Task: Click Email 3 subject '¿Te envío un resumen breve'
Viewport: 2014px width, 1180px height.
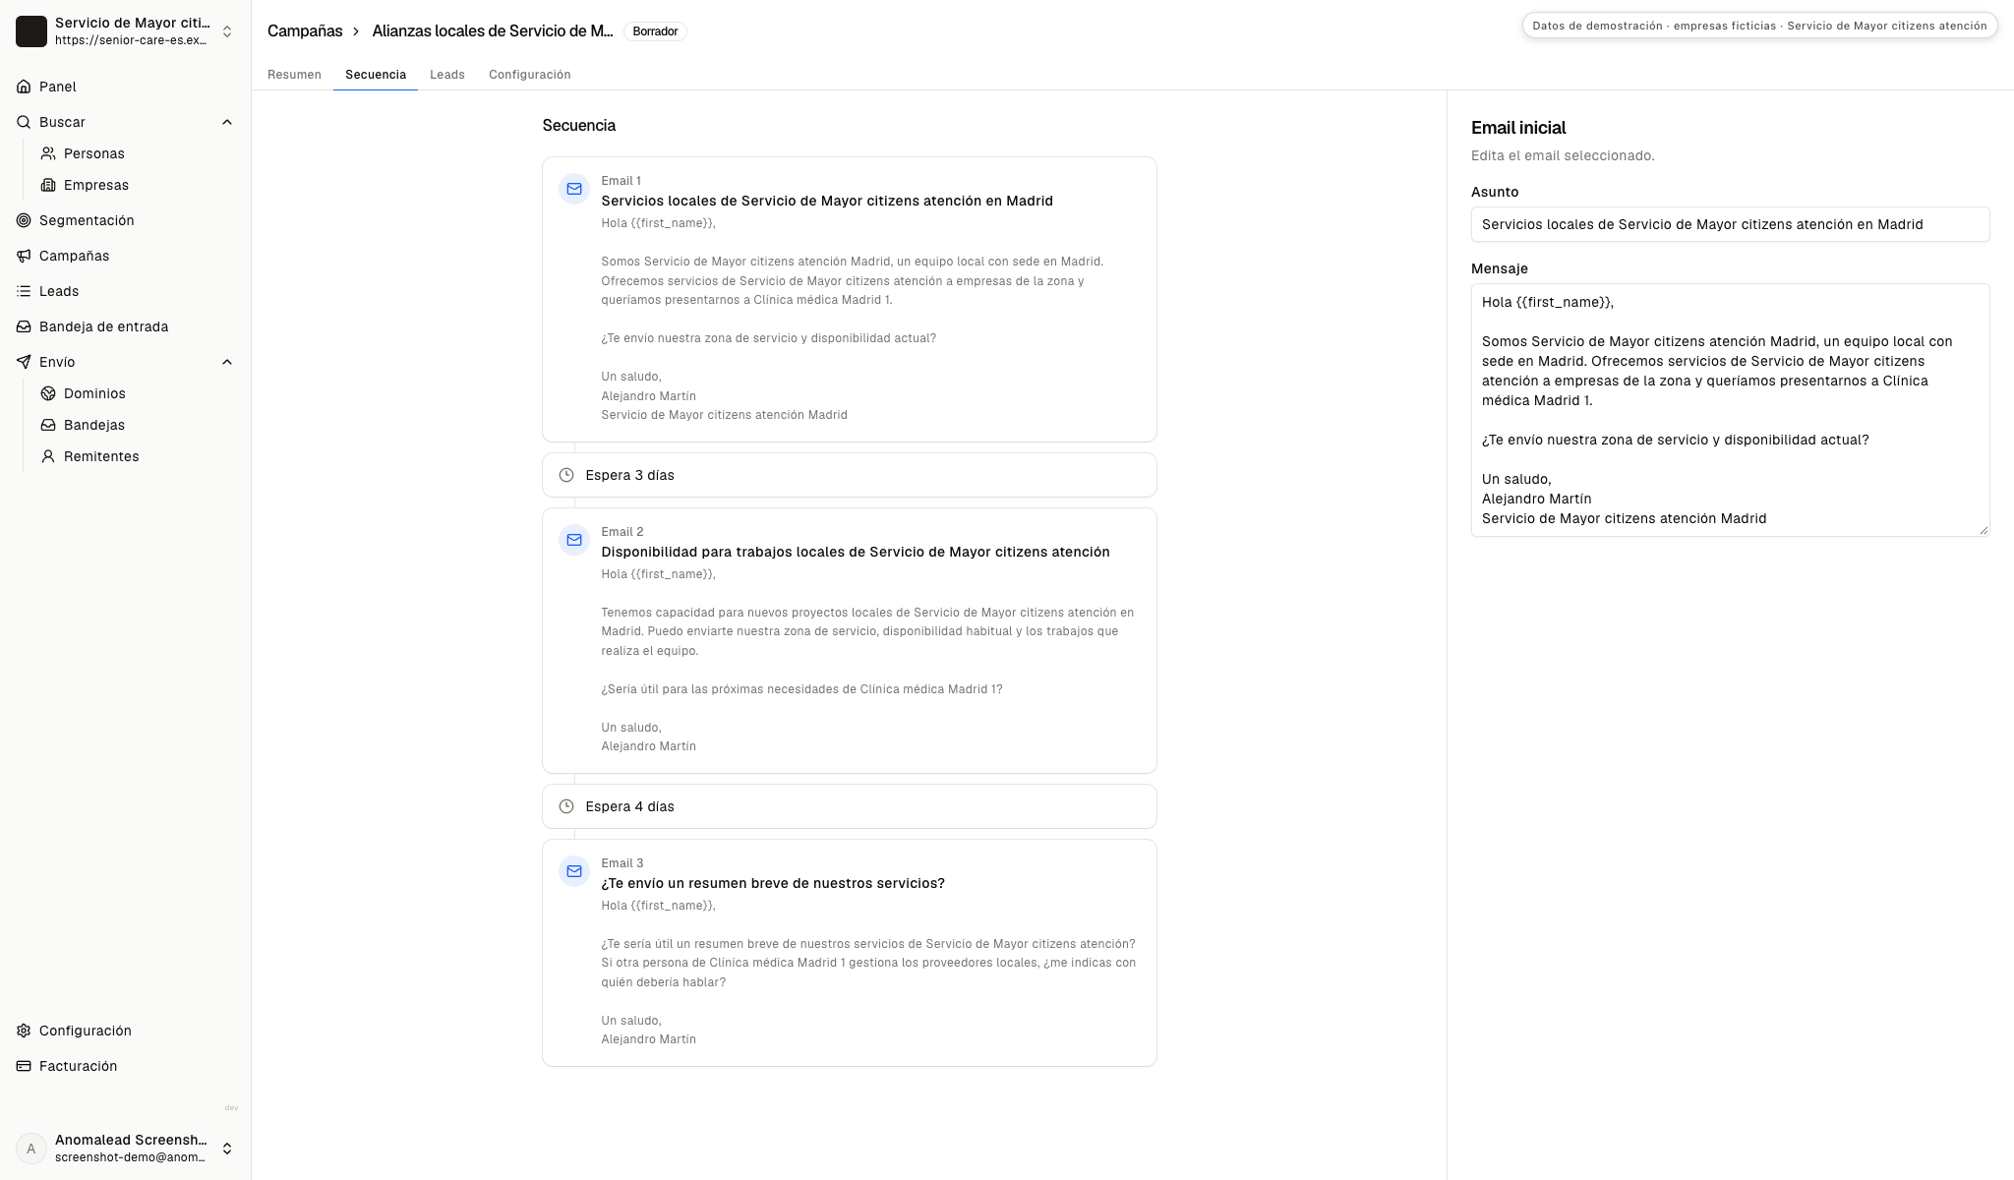Action: pyautogui.click(x=773, y=883)
